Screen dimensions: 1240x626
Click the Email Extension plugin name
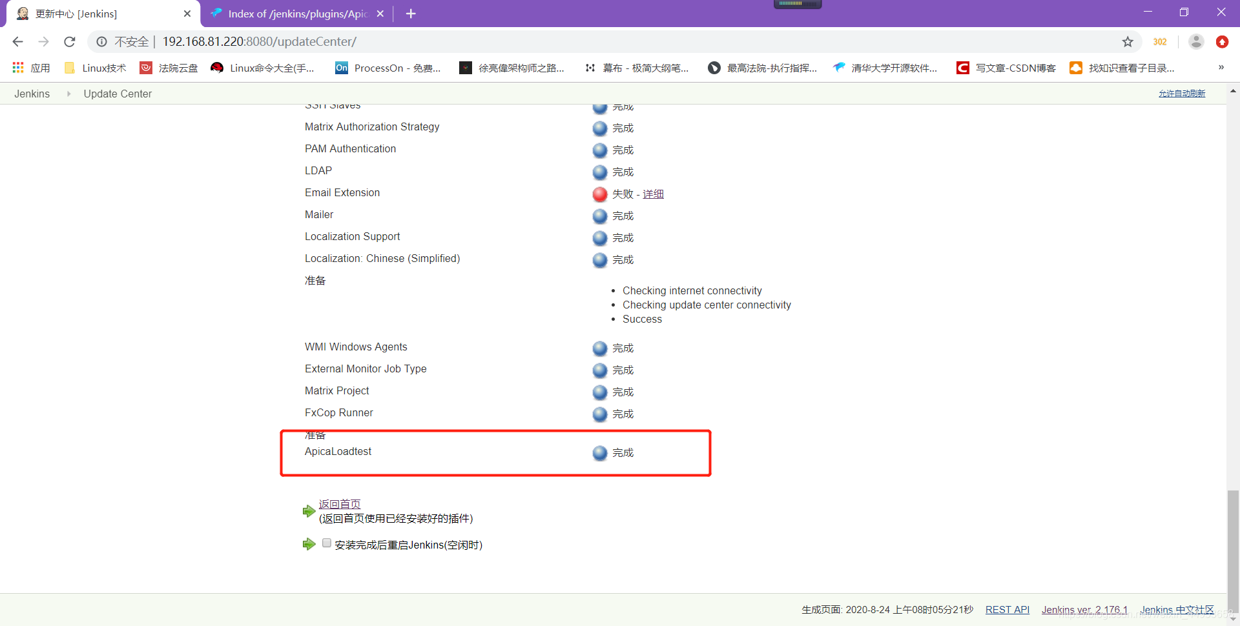(342, 192)
